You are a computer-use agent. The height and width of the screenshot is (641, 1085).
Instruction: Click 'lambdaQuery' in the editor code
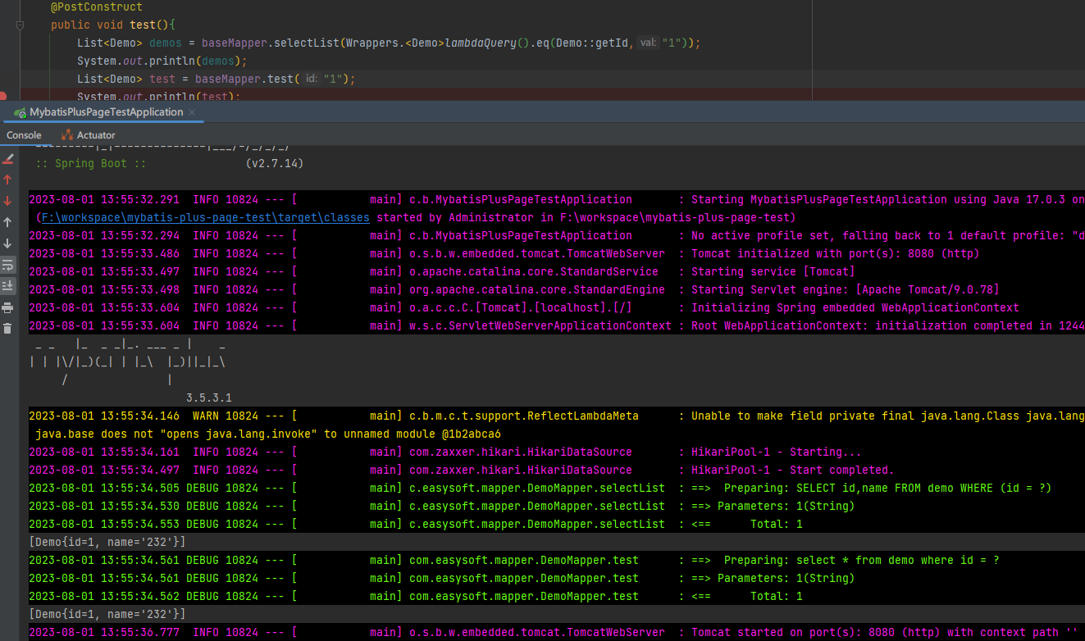(x=481, y=43)
